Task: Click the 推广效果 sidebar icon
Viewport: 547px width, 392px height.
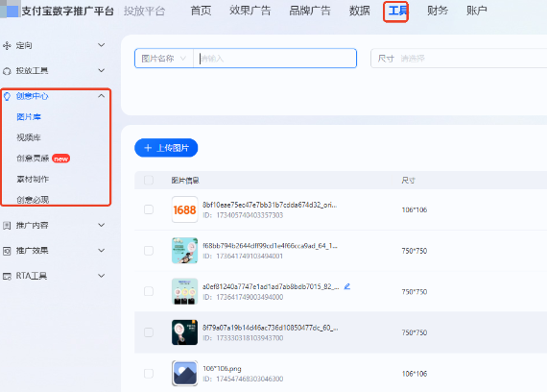Action: coord(7,251)
